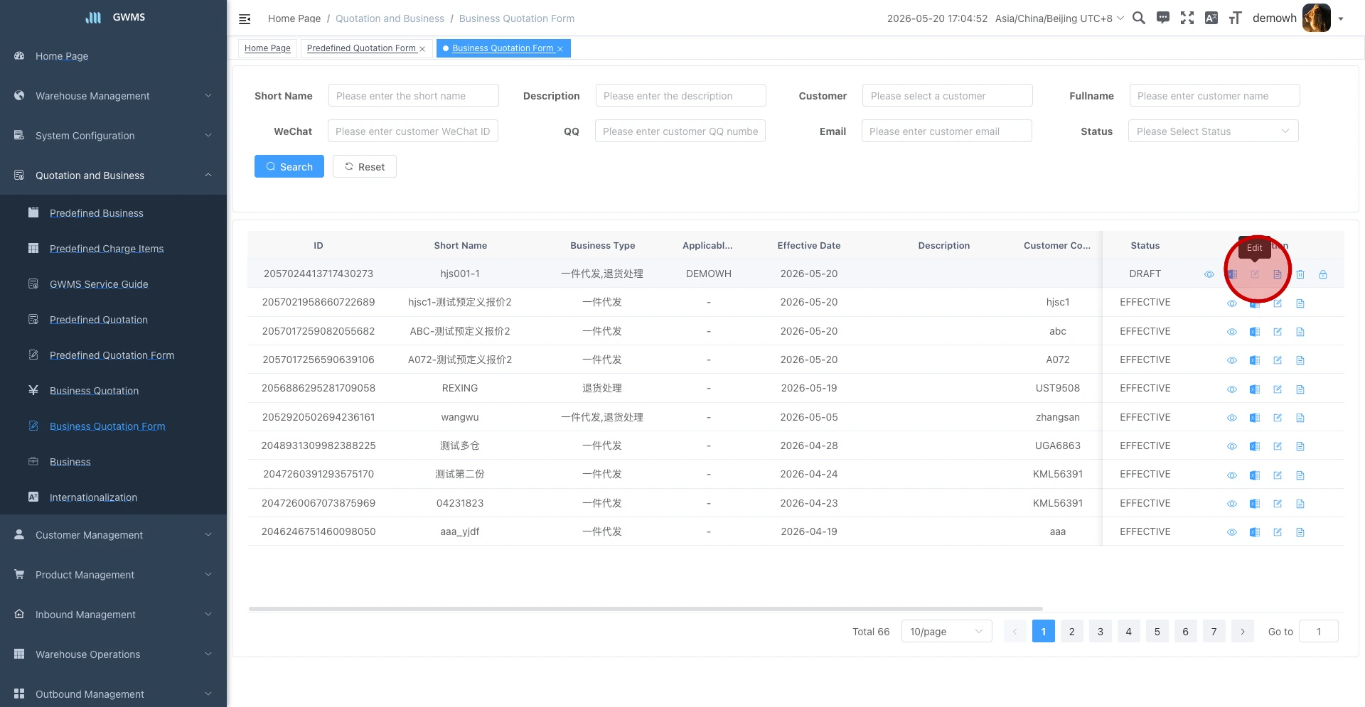Open the header search magnifier icon
The width and height of the screenshot is (1365, 707).
click(1138, 18)
